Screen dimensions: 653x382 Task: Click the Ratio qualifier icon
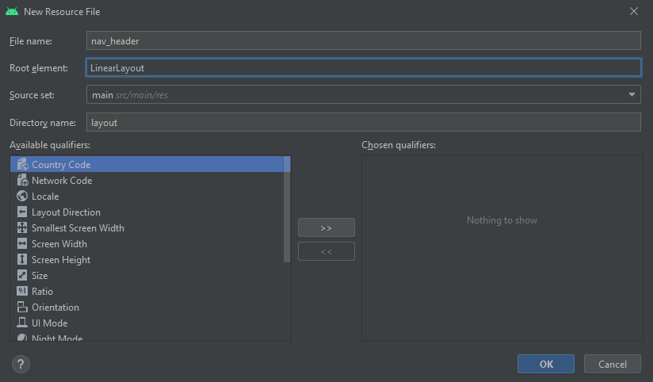pyautogui.click(x=22, y=291)
